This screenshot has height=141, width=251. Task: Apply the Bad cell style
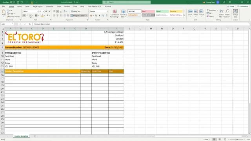tap(148, 11)
